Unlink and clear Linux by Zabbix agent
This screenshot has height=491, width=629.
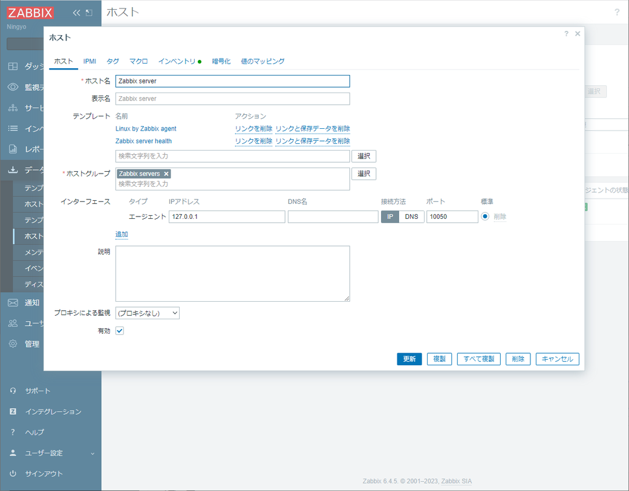pos(313,129)
